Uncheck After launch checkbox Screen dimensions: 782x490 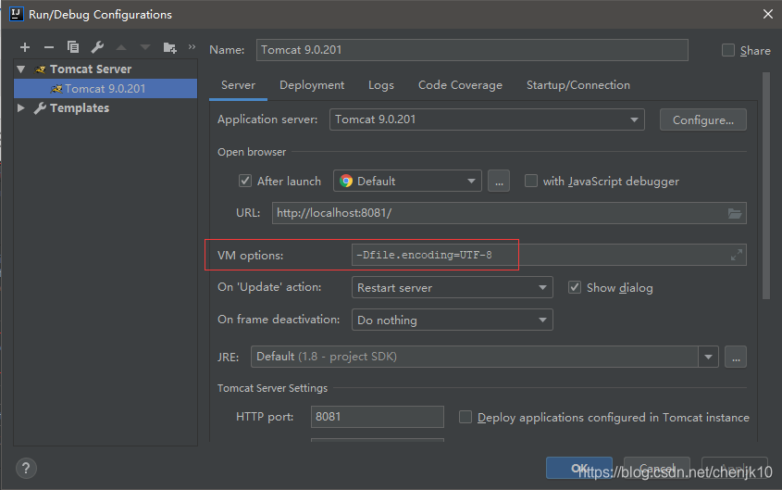point(245,181)
